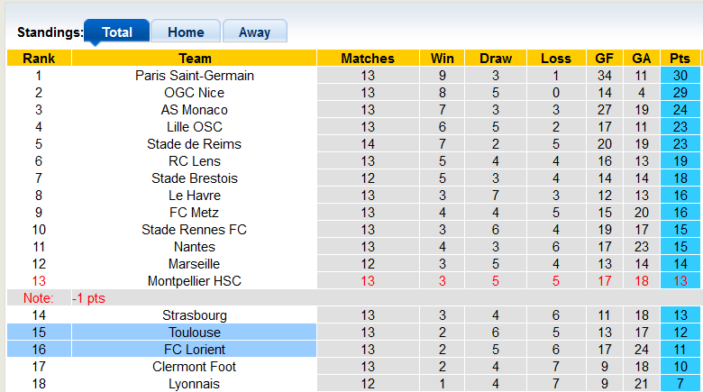Open Stade de Reims team link
The image size is (703, 392).
pos(195,144)
